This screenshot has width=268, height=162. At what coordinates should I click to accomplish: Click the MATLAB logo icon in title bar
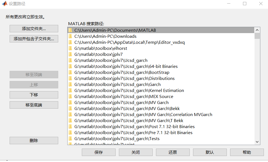(5, 4)
